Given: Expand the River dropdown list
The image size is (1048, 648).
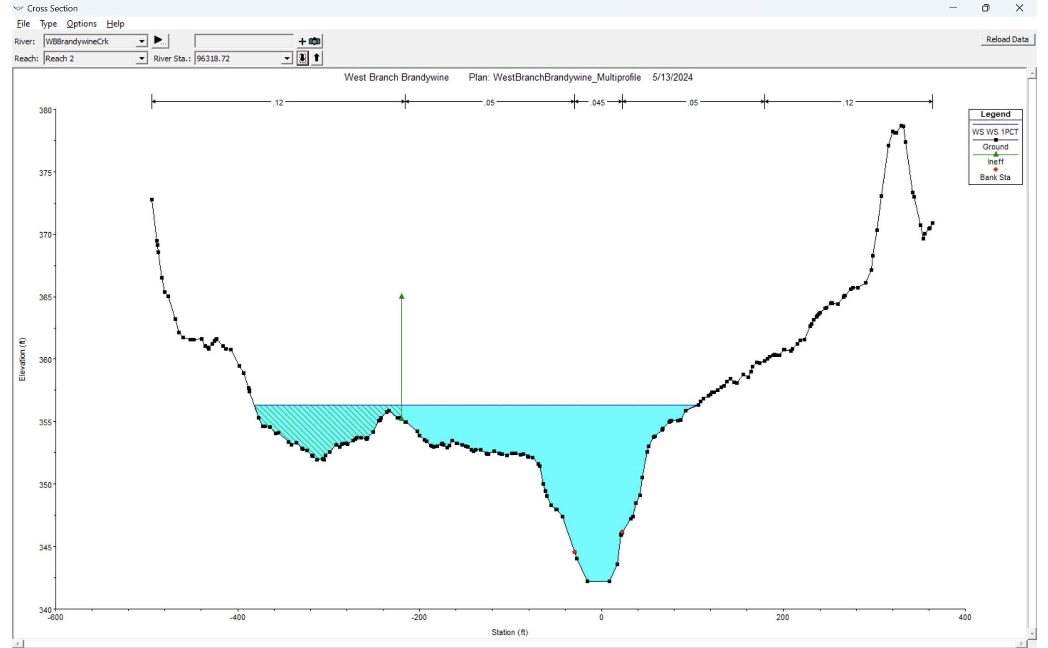Looking at the screenshot, I should pos(141,41).
